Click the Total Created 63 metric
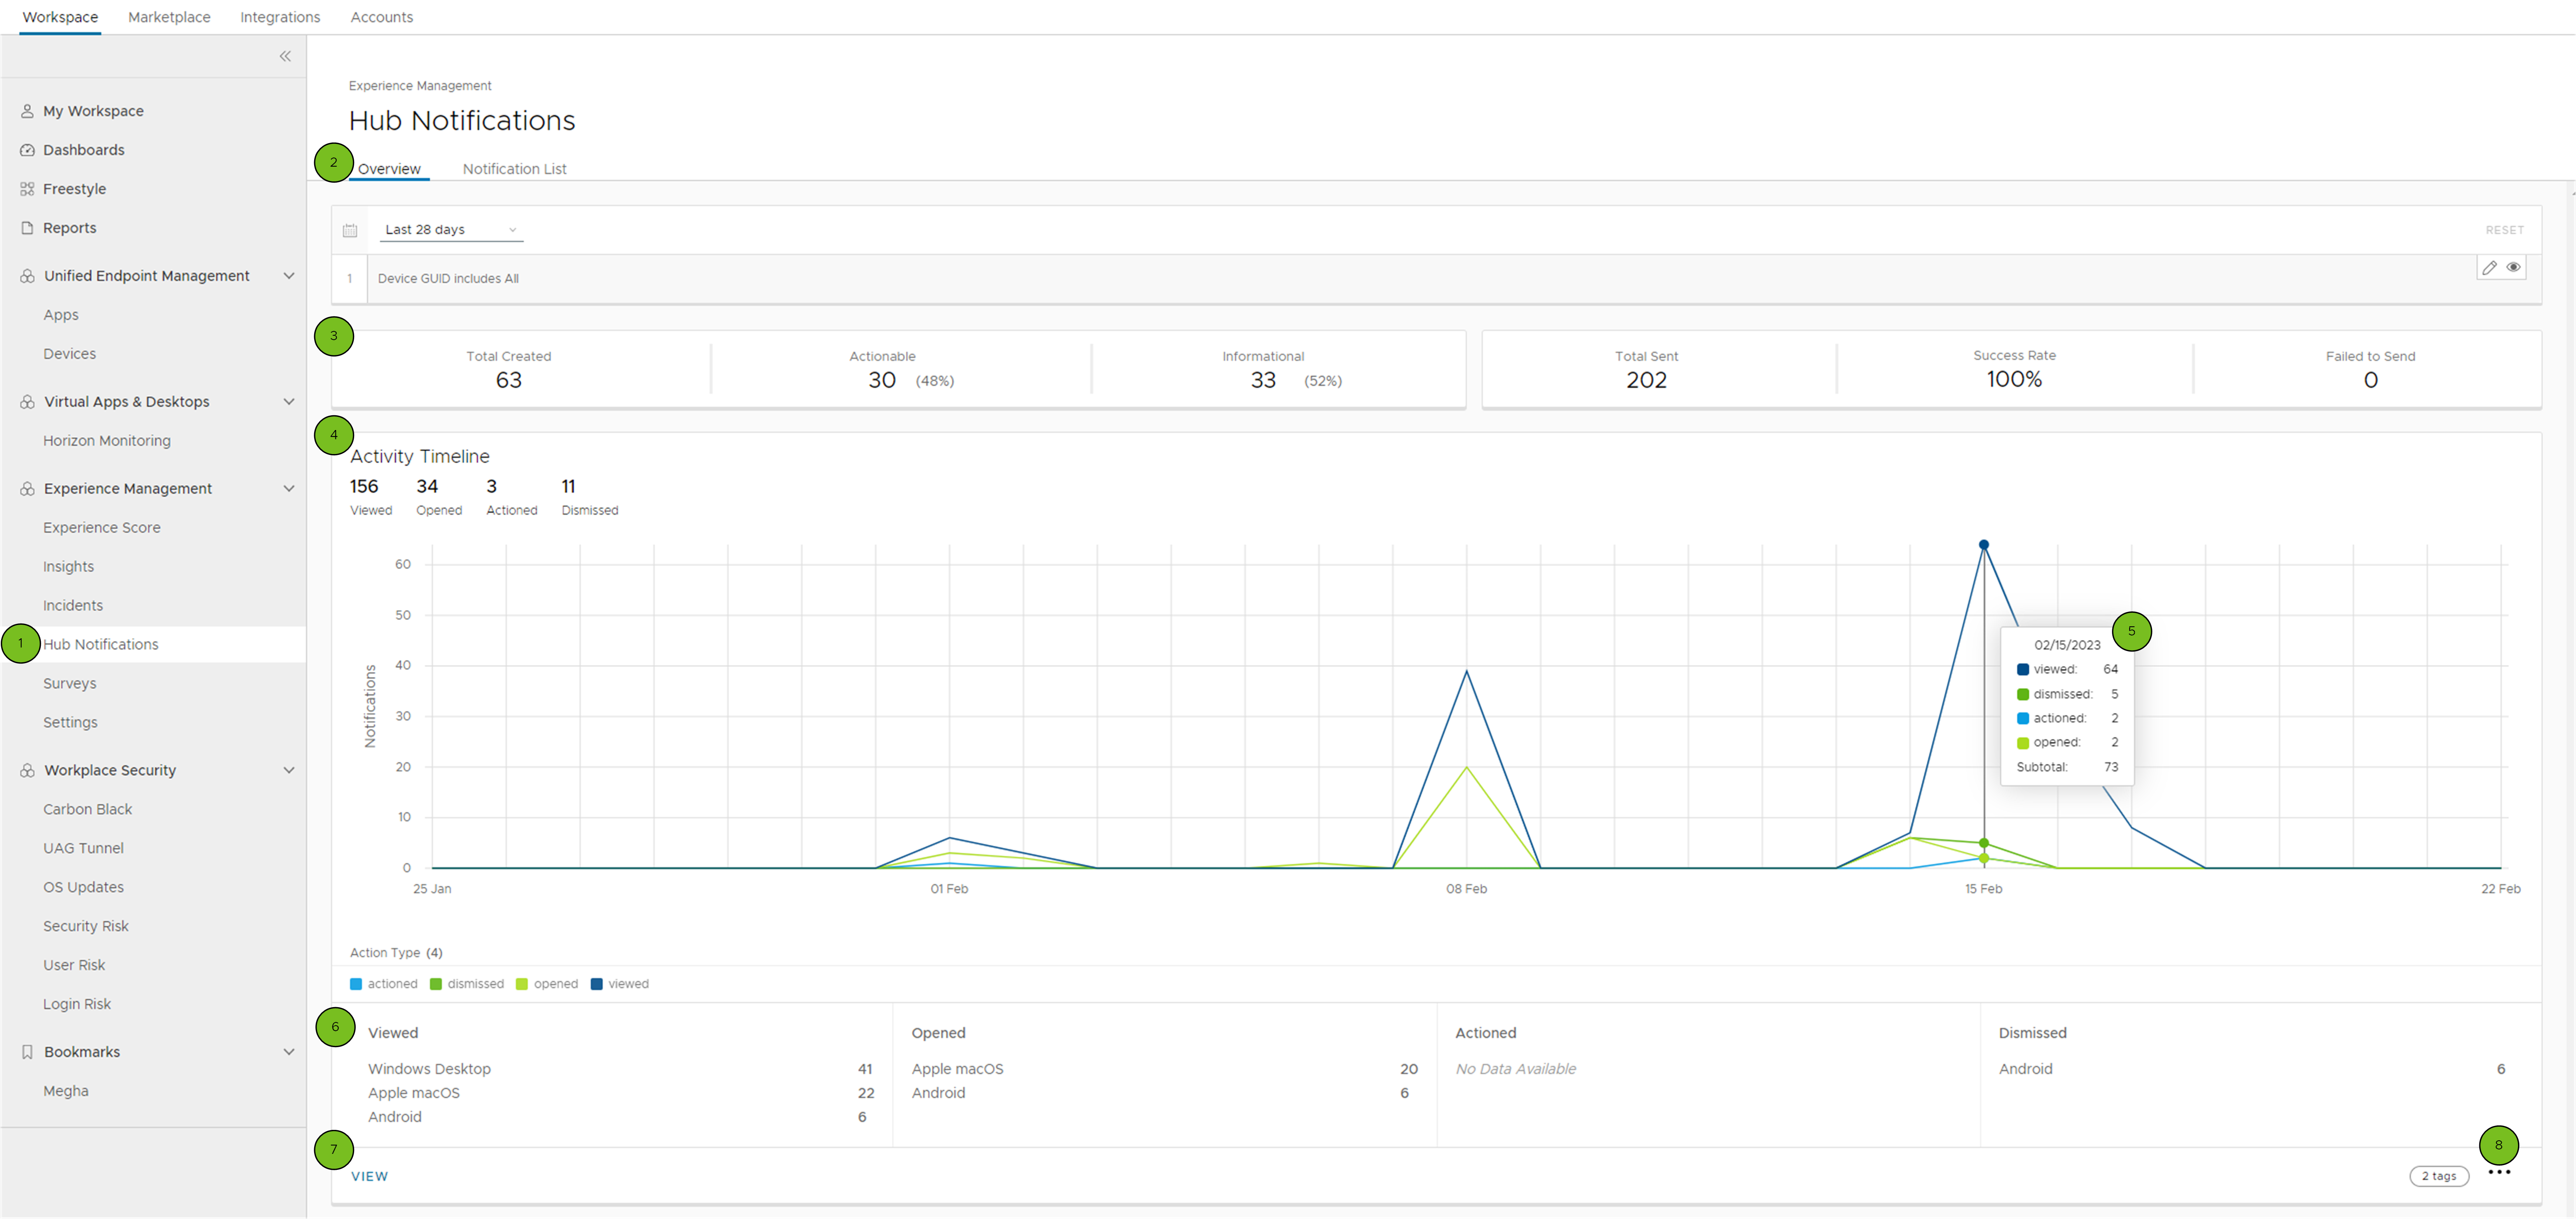The image size is (2576, 1219). (x=509, y=370)
